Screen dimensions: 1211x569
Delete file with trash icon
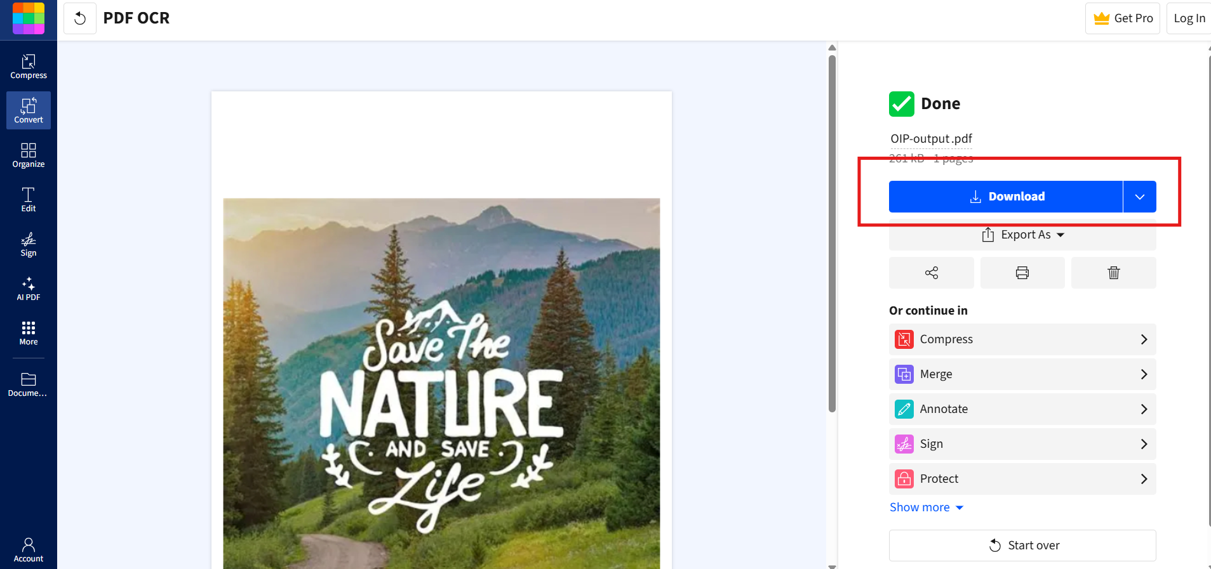pos(1113,273)
